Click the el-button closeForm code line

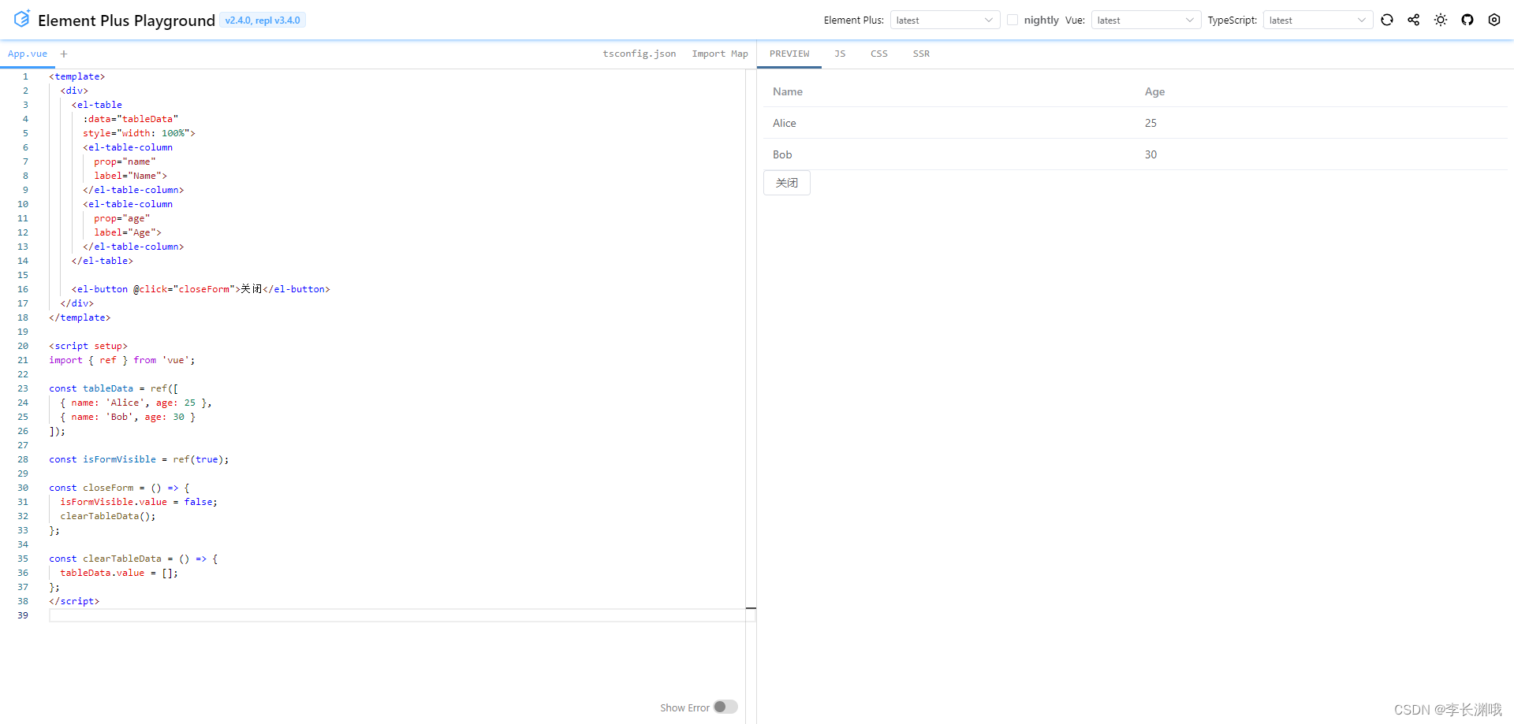(x=201, y=289)
